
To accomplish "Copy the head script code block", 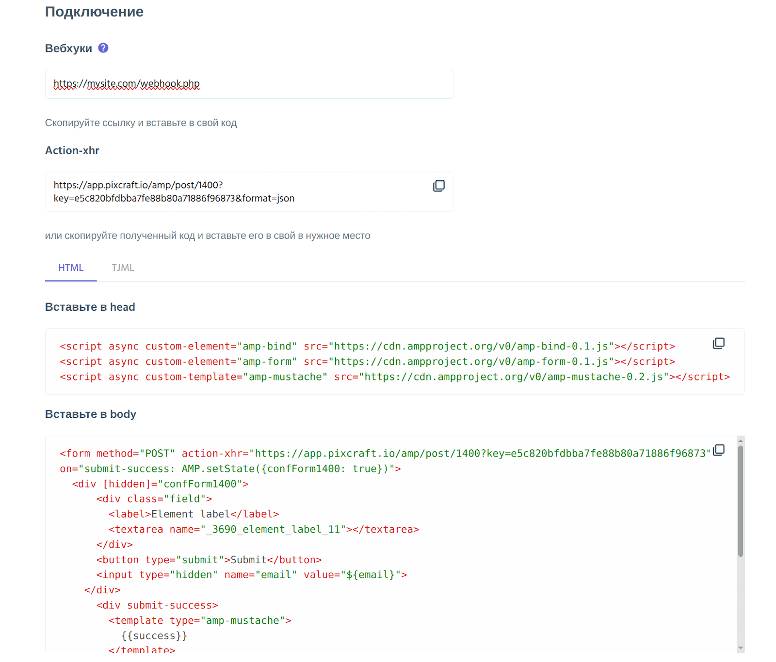I will (719, 344).
